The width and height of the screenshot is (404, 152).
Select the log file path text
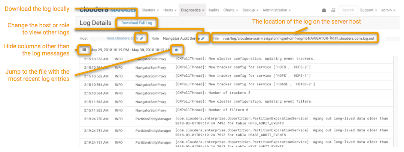coord(298,38)
